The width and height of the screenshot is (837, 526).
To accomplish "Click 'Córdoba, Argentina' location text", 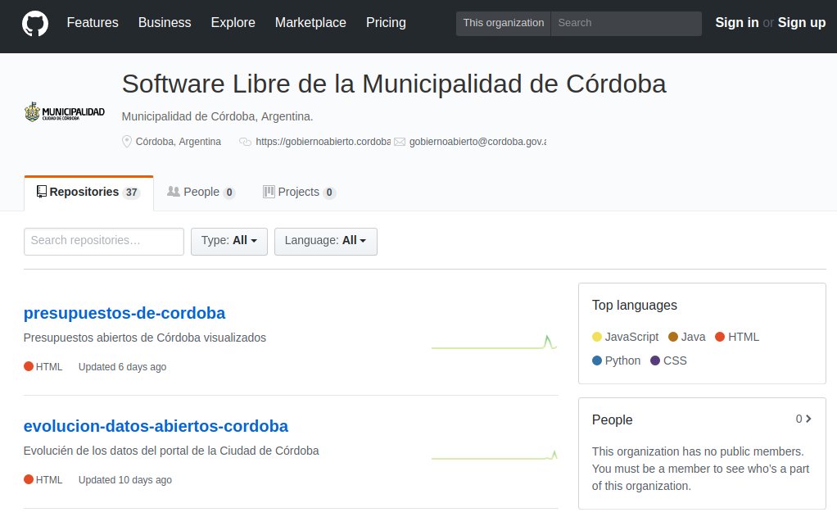I will (179, 142).
